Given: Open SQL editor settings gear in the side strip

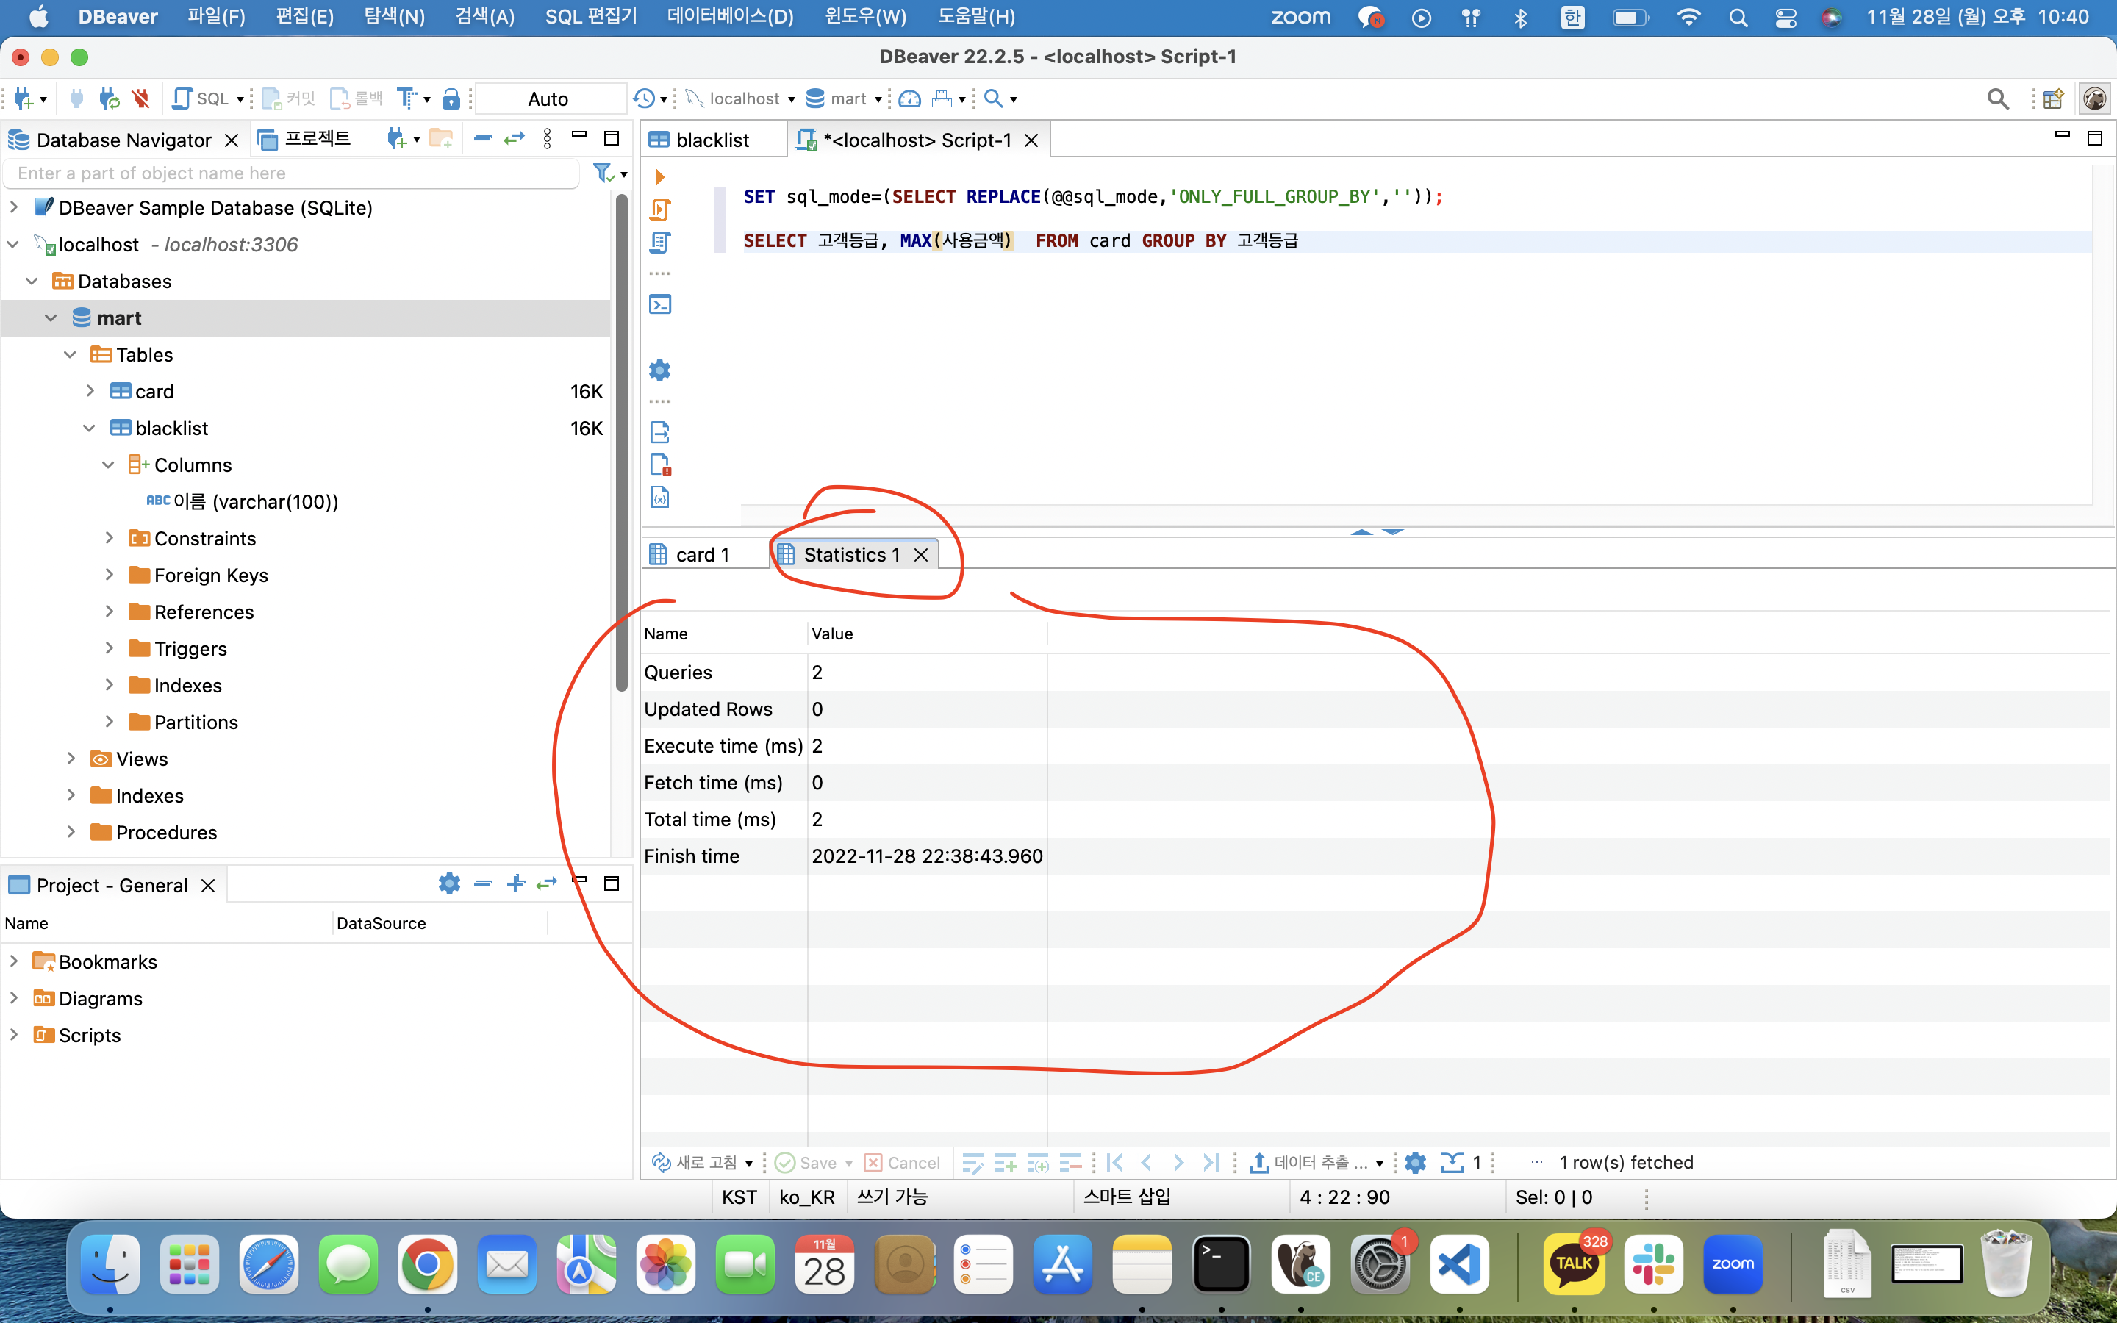Looking at the screenshot, I should point(659,370).
